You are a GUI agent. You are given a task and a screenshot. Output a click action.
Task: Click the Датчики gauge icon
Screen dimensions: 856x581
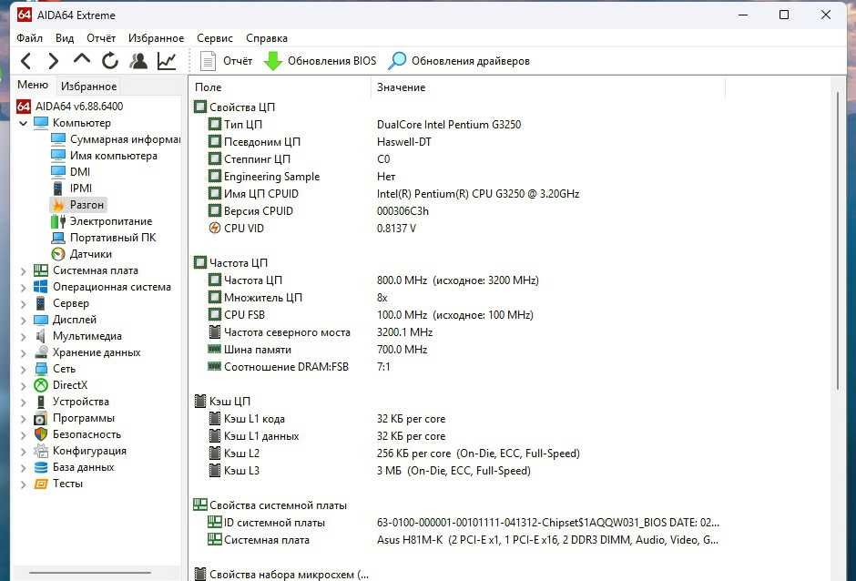point(58,254)
